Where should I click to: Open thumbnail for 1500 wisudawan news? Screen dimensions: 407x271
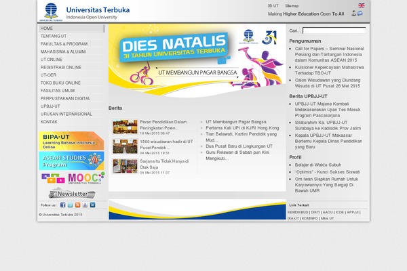coord(125,146)
